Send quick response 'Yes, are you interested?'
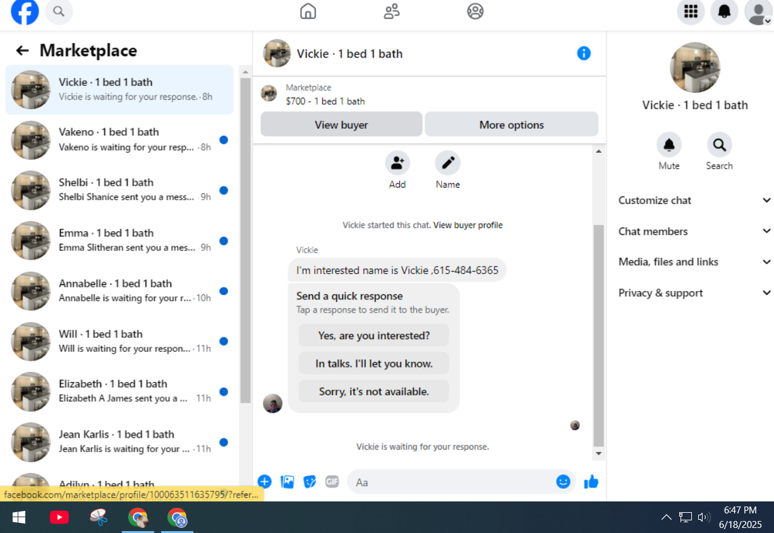Image resolution: width=774 pixels, height=533 pixels. click(x=374, y=335)
